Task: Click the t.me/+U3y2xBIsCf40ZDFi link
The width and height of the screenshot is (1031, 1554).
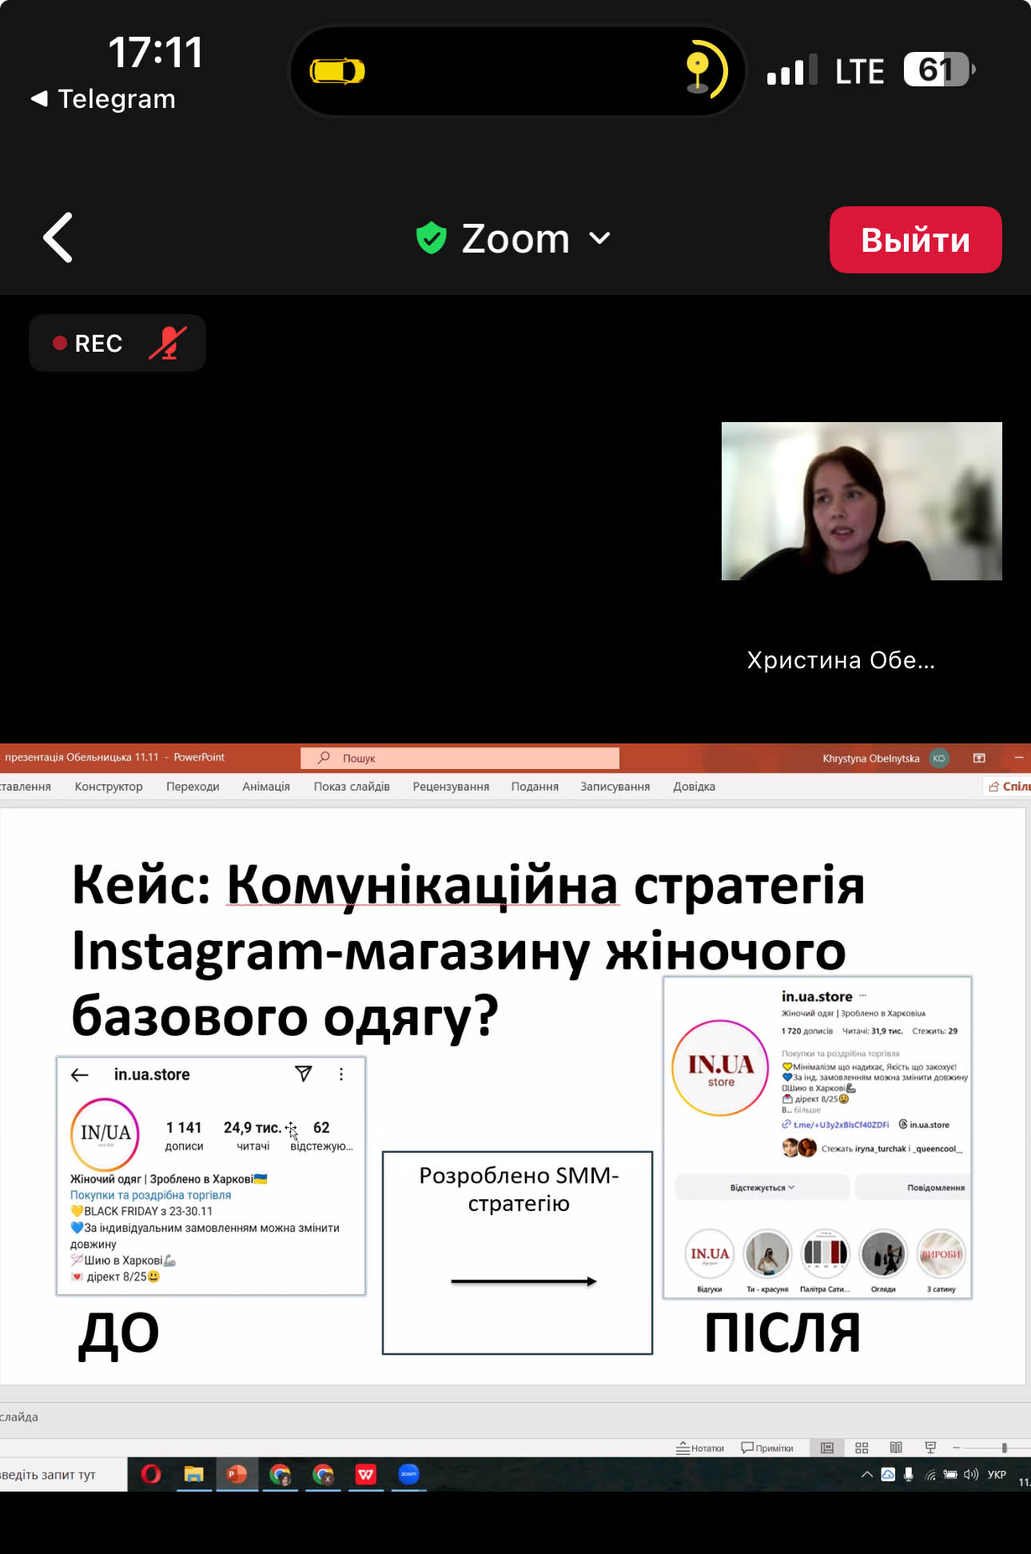Action: pyautogui.click(x=835, y=1125)
